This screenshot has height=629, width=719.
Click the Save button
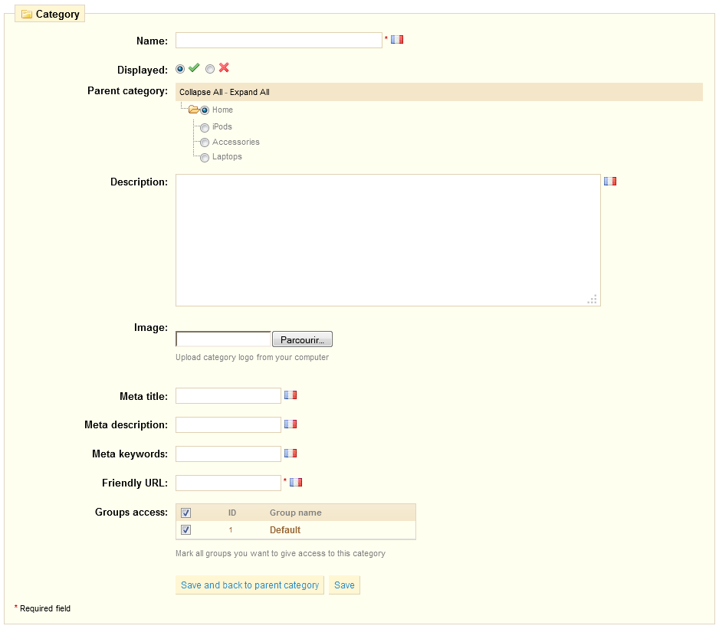click(344, 585)
